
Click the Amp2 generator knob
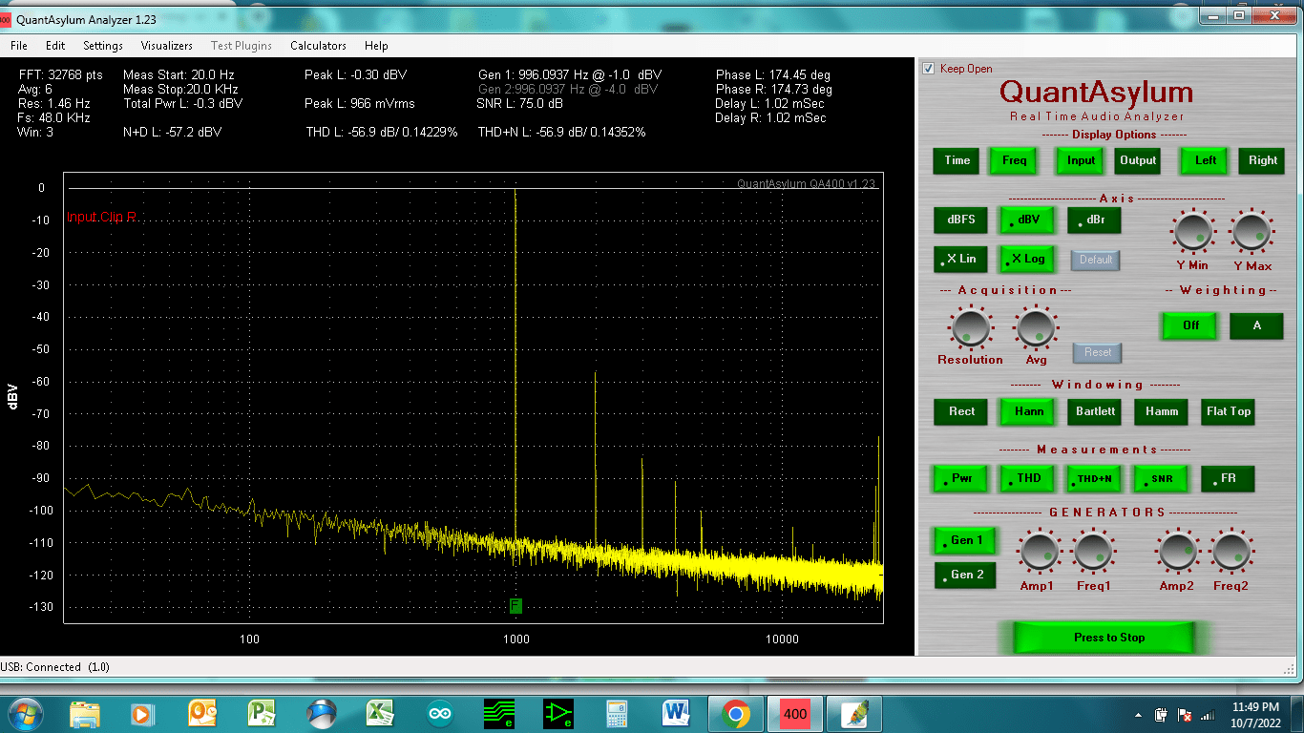(x=1176, y=552)
